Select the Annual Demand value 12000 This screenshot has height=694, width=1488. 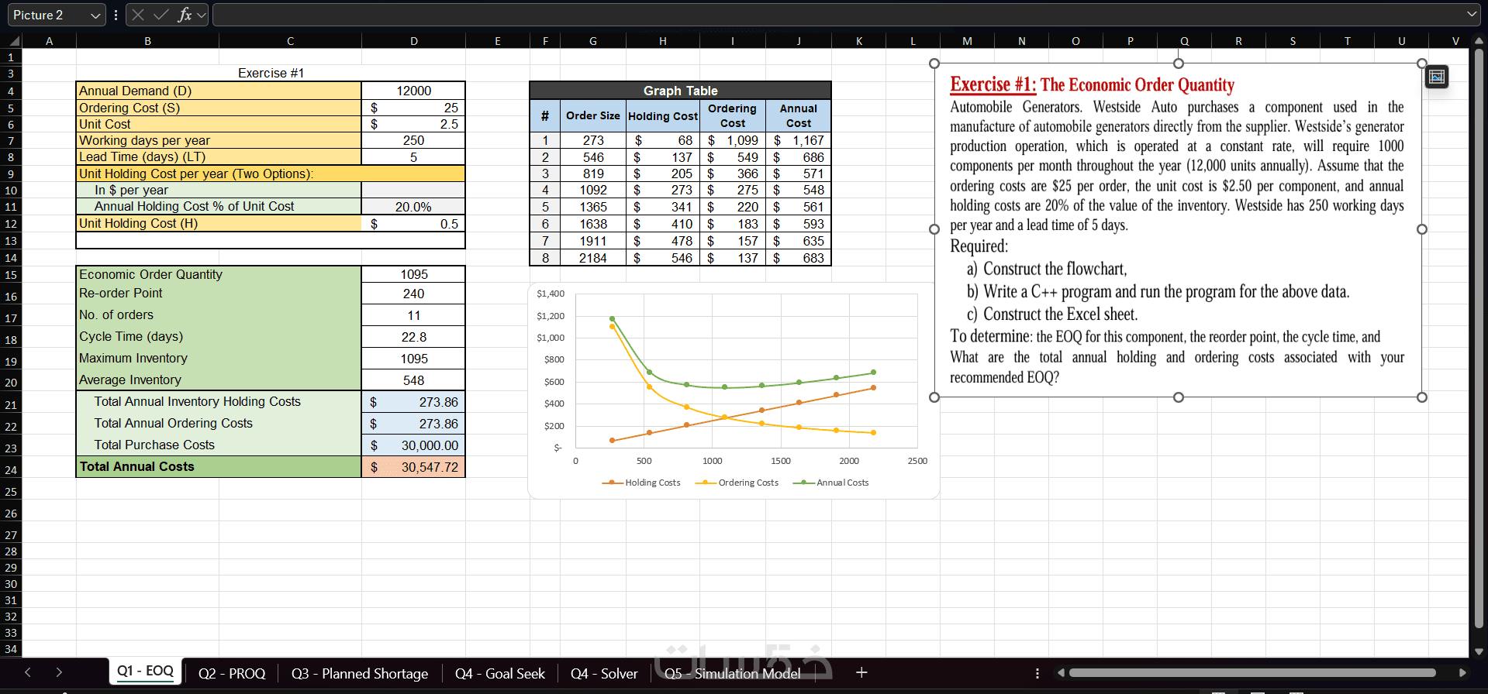[x=413, y=91]
